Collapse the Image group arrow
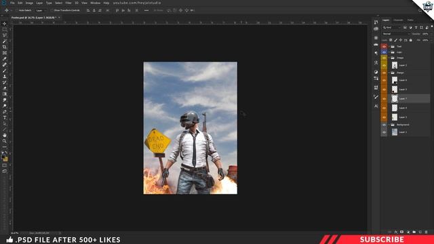 [389, 58]
